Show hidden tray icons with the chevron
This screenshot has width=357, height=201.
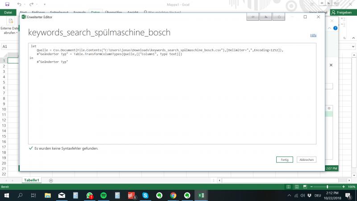point(289,195)
